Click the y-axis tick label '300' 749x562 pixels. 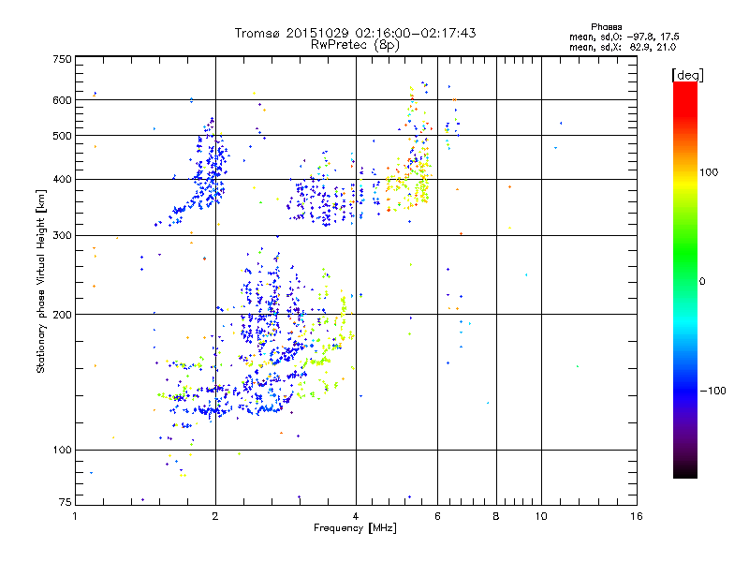pyautogui.click(x=62, y=236)
